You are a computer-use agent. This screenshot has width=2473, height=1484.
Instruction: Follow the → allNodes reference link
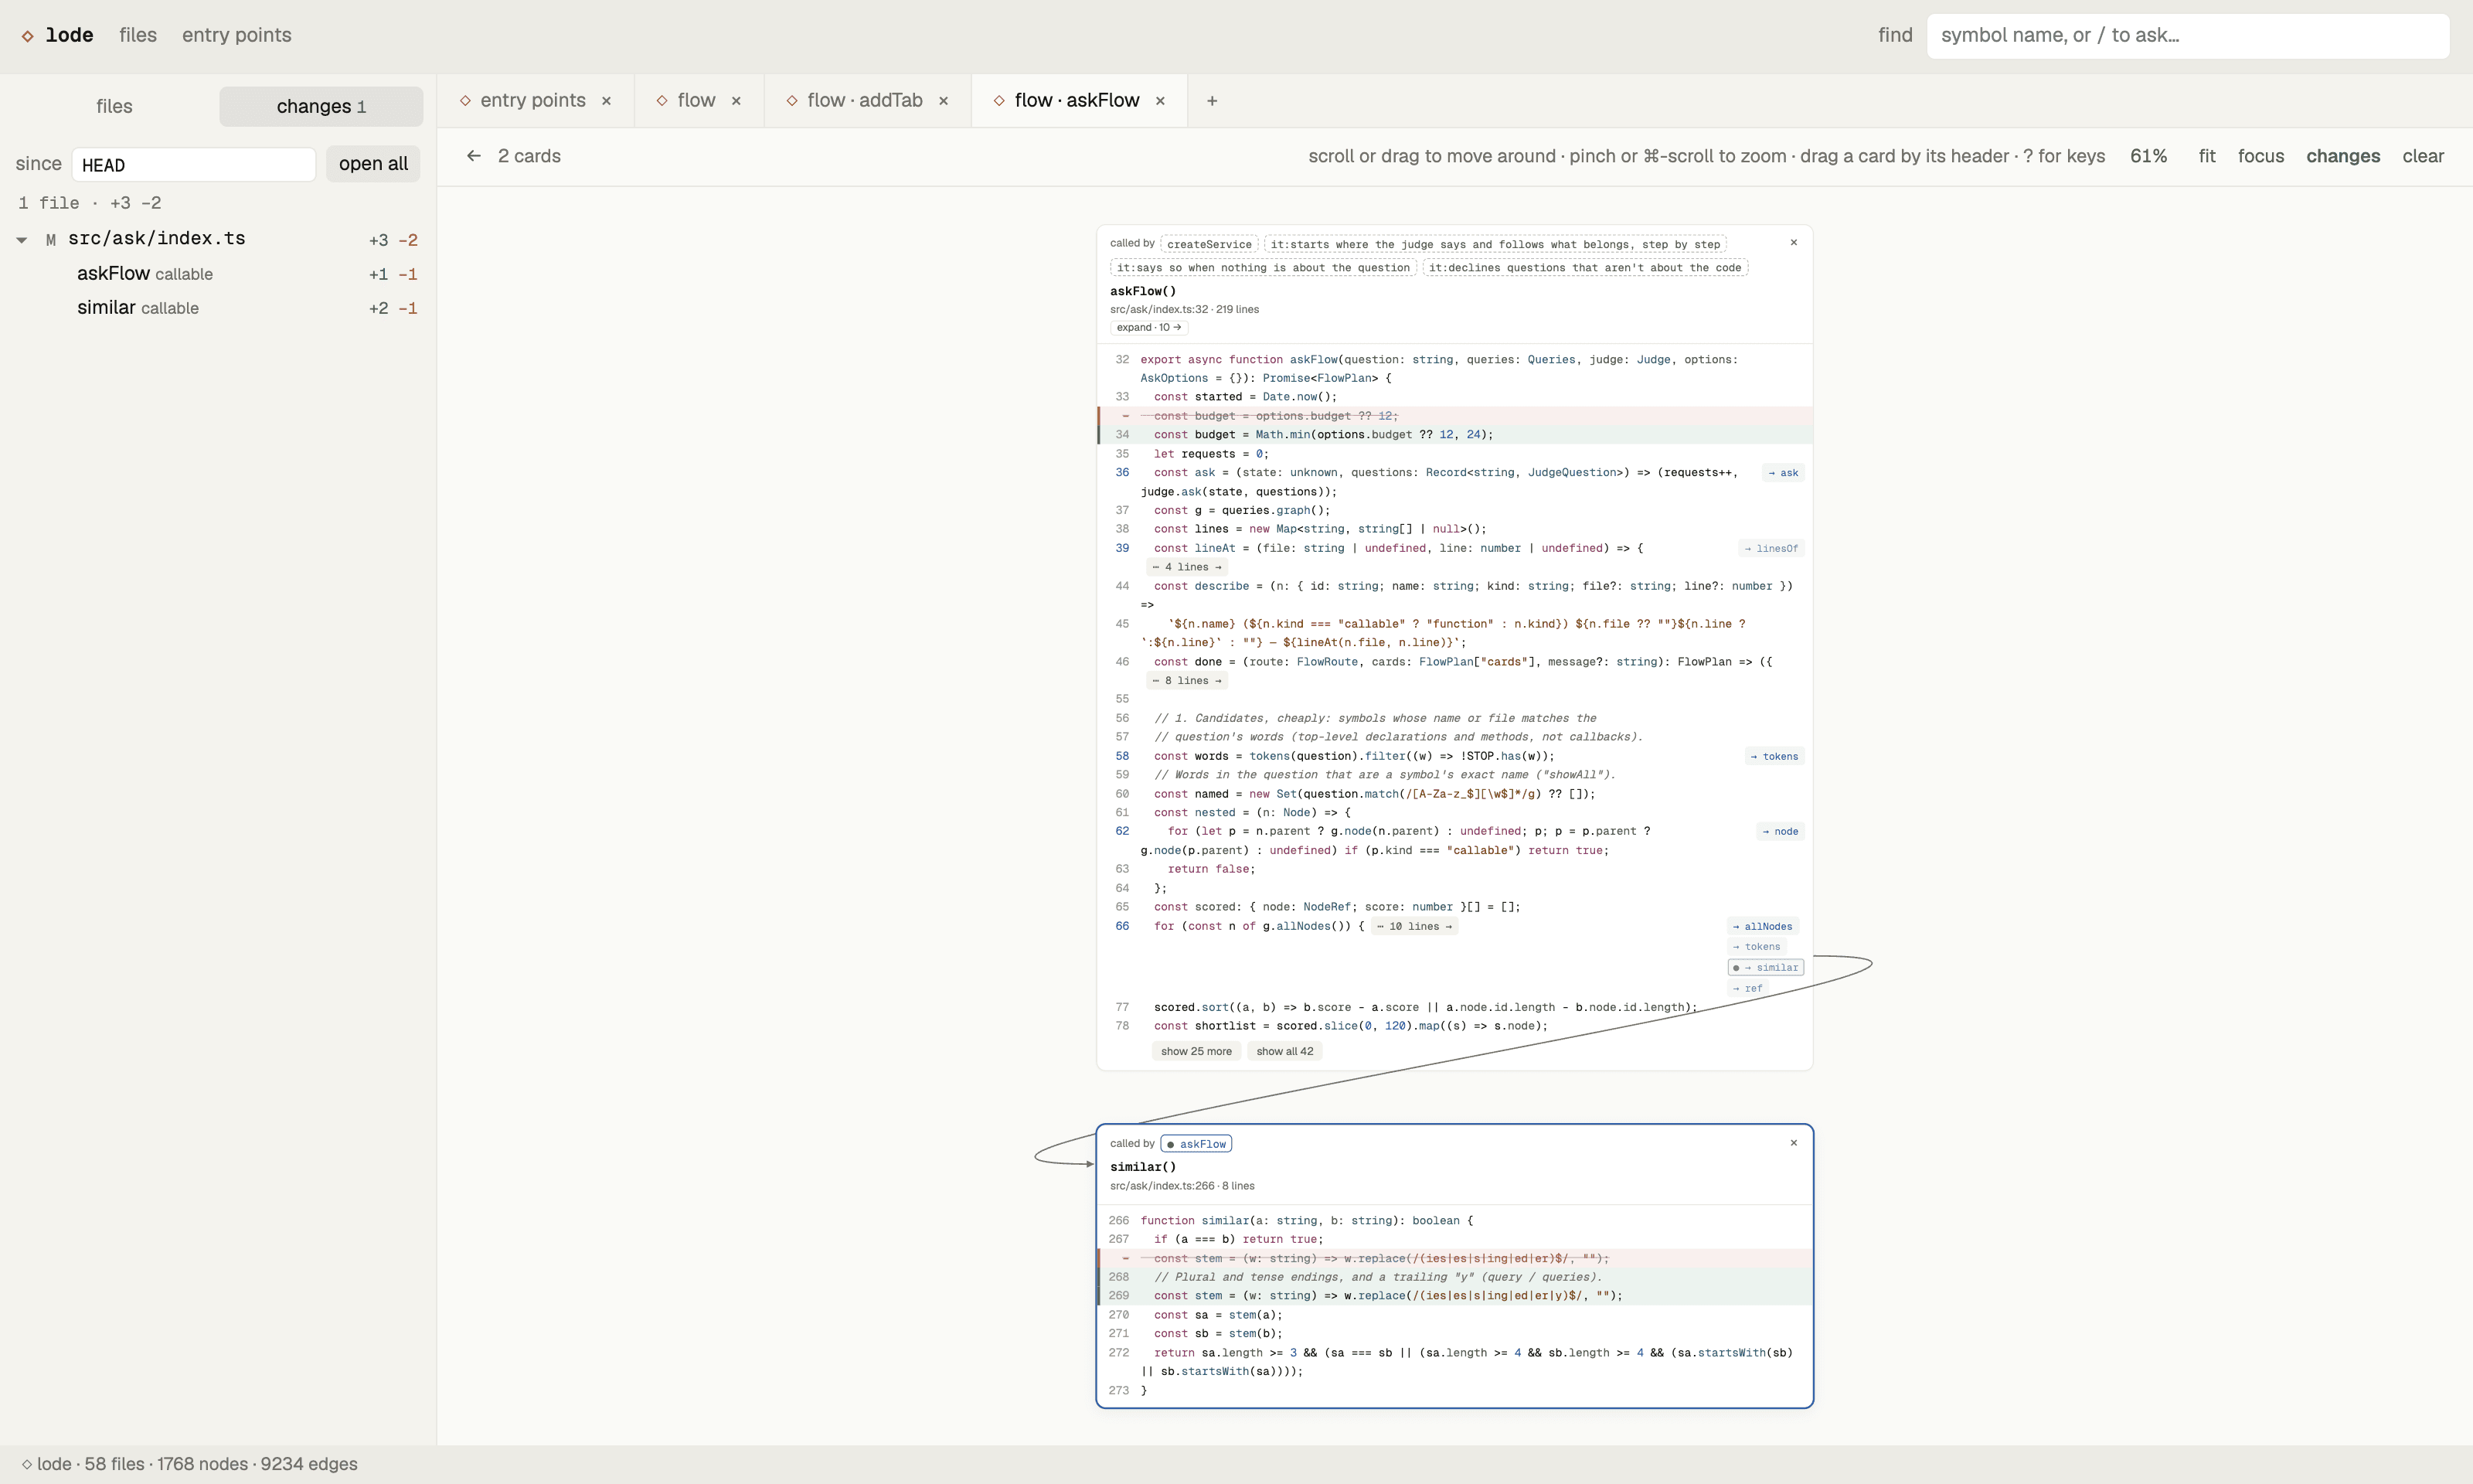tap(1762, 927)
